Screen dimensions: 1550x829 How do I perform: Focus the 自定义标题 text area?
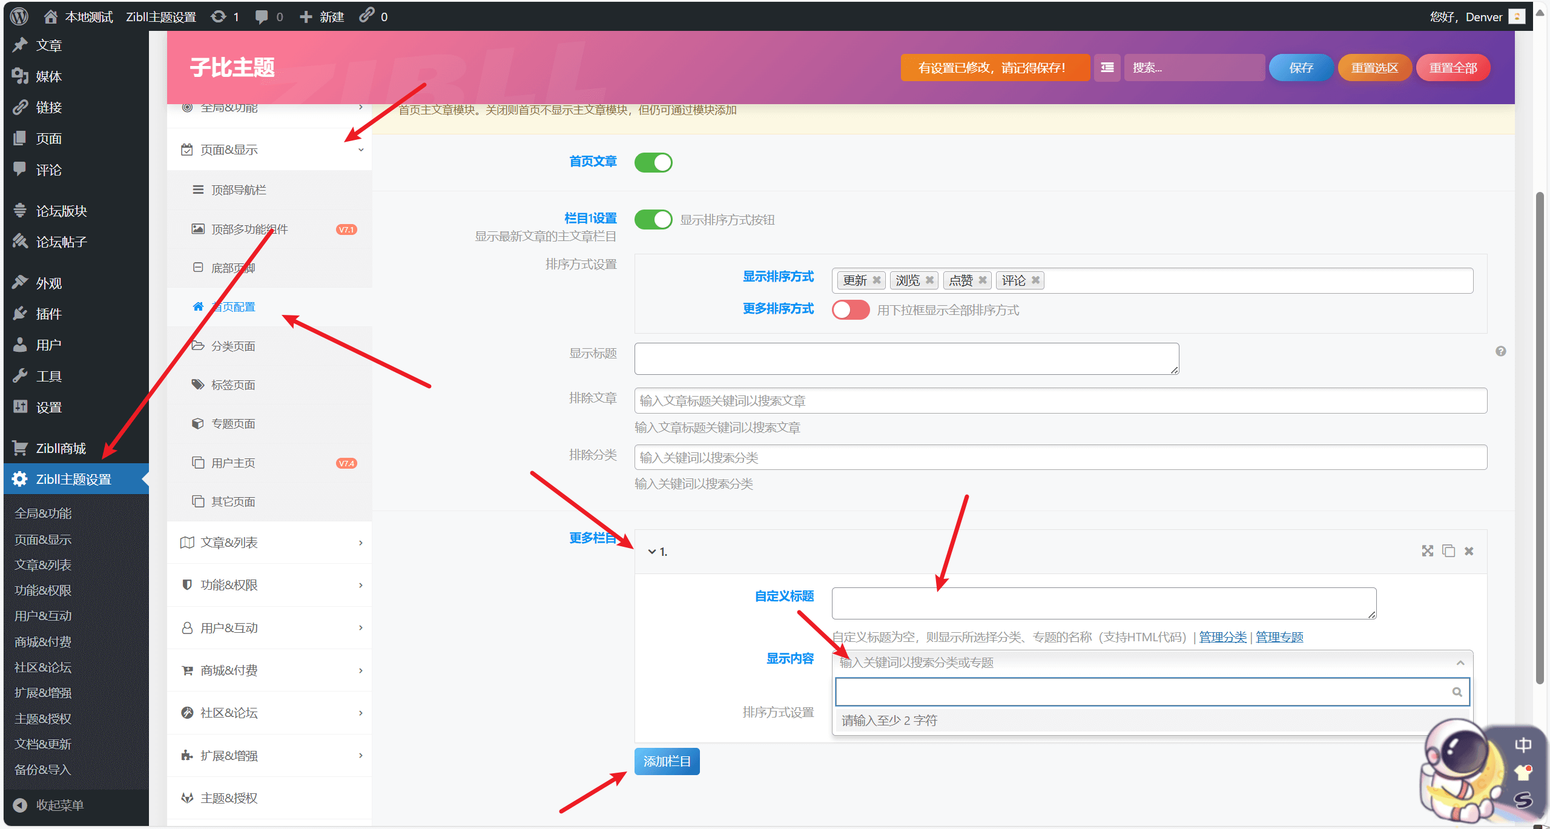tap(1104, 603)
